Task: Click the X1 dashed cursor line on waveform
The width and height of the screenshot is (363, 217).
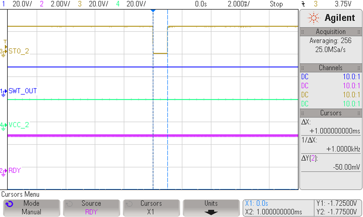Action: pyautogui.click(x=153, y=96)
